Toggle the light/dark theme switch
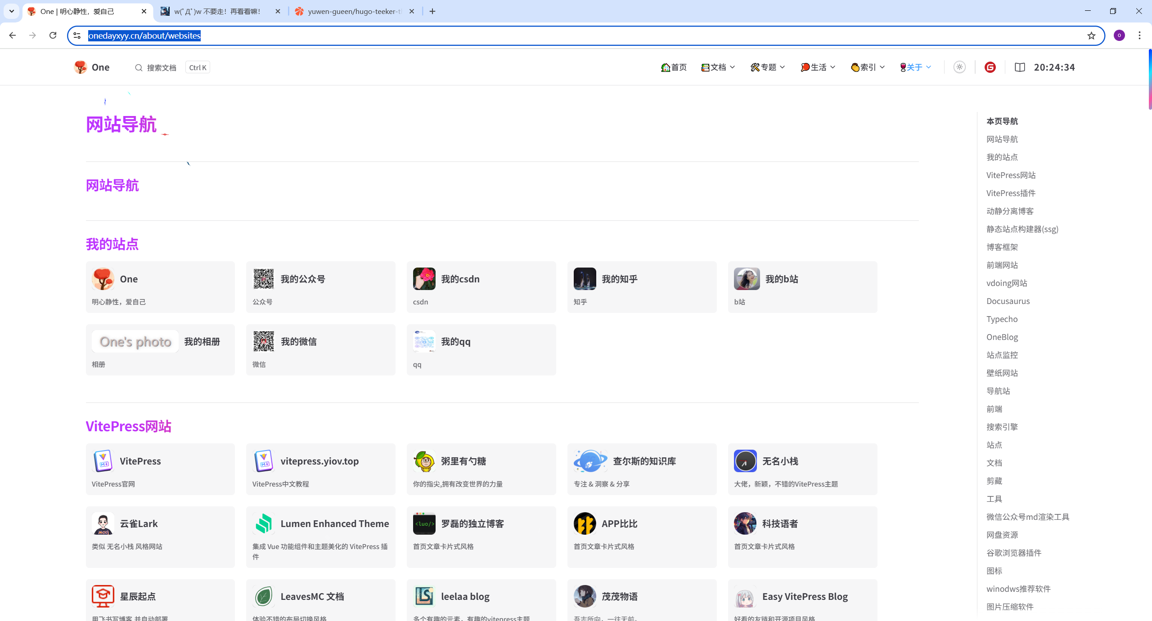 click(959, 67)
